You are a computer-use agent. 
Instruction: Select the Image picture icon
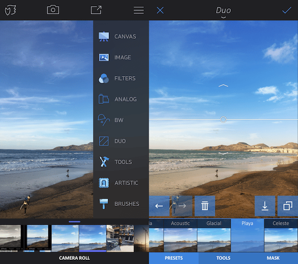104,57
